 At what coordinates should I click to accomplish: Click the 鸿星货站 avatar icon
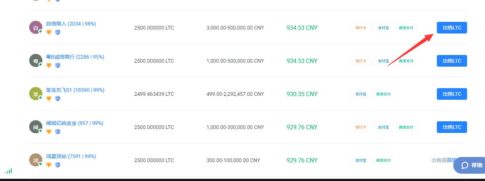point(36,160)
